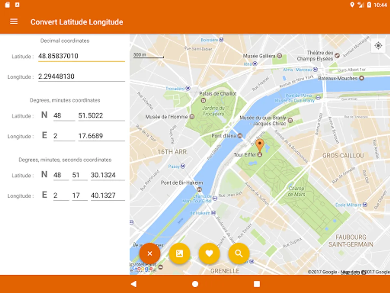The width and height of the screenshot is (390, 293).
Task: Tap the image floating action button
Action: [x=179, y=253]
